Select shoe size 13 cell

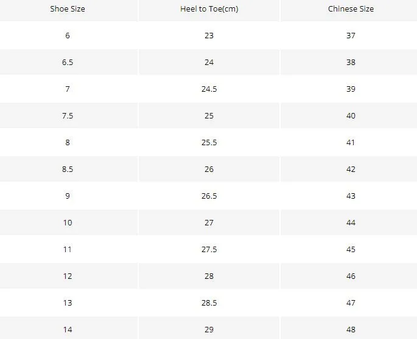(x=68, y=303)
